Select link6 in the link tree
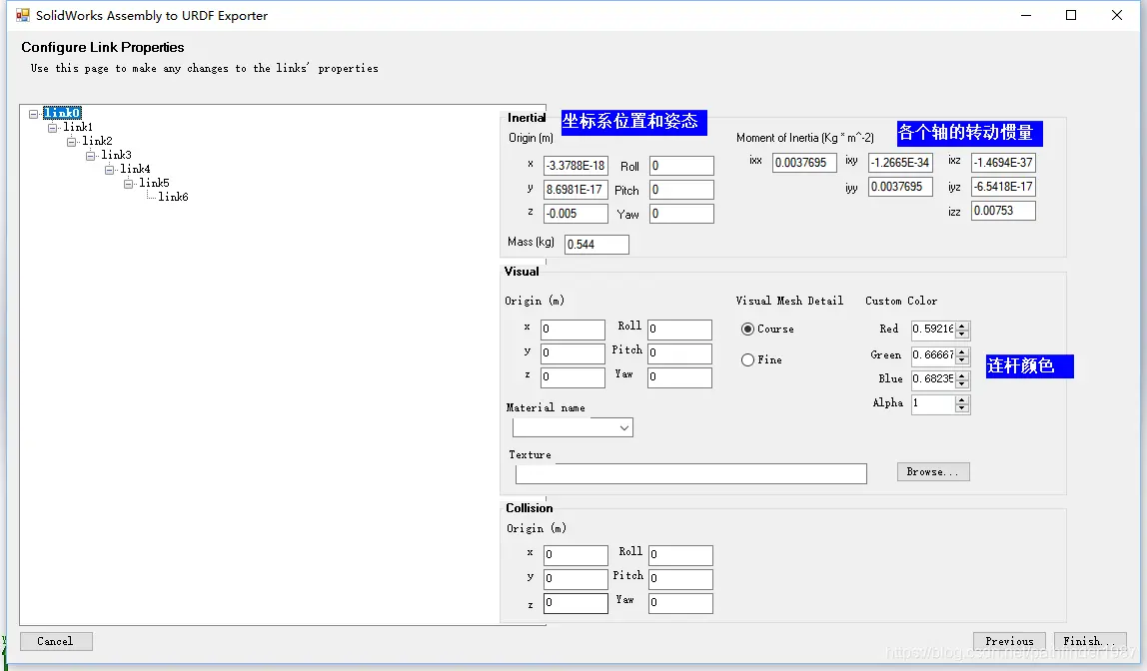1147x671 pixels. coord(173,197)
